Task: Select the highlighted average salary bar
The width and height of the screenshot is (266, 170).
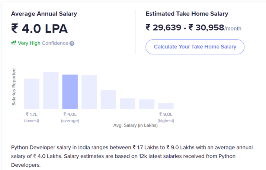Action: point(70,92)
